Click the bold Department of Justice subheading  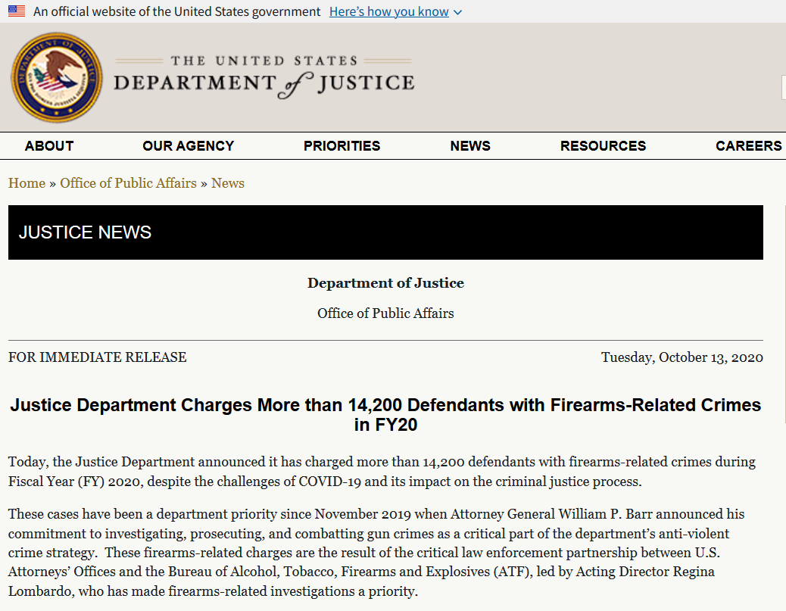(385, 282)
